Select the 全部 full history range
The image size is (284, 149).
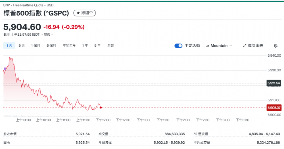click(110, 45)
